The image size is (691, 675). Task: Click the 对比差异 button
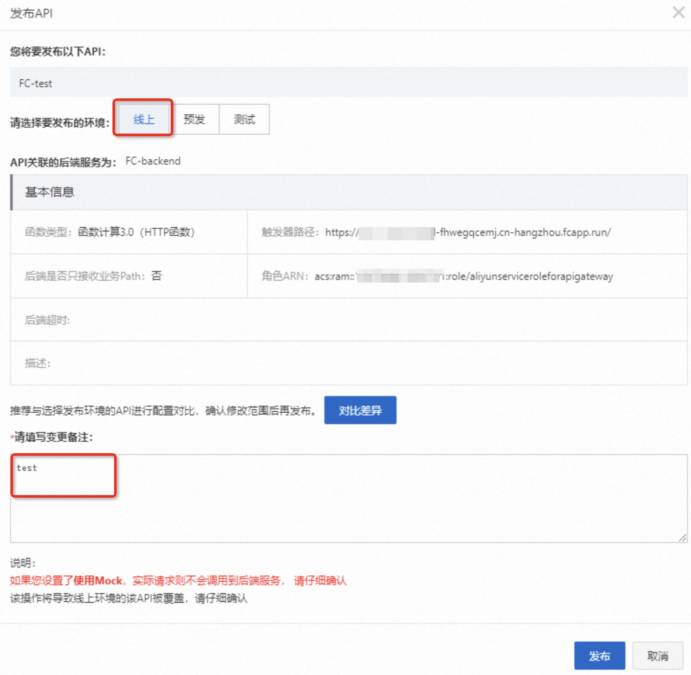coord(360,410)
